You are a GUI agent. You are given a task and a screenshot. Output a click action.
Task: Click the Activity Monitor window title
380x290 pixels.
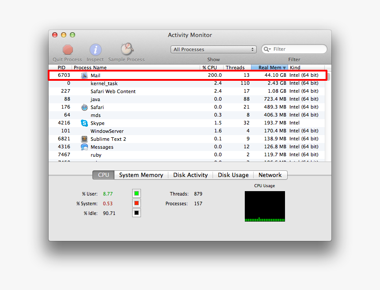[190, 35]
